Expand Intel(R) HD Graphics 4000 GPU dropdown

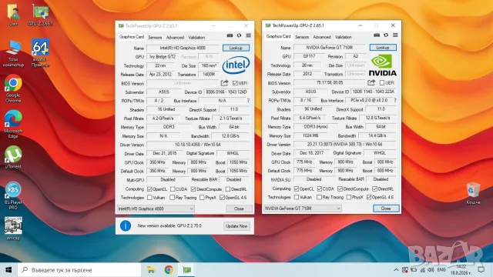tap(156, 209)
